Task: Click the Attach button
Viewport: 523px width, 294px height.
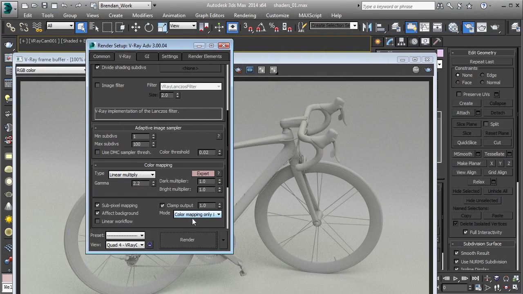Action: tap(463, 113)
